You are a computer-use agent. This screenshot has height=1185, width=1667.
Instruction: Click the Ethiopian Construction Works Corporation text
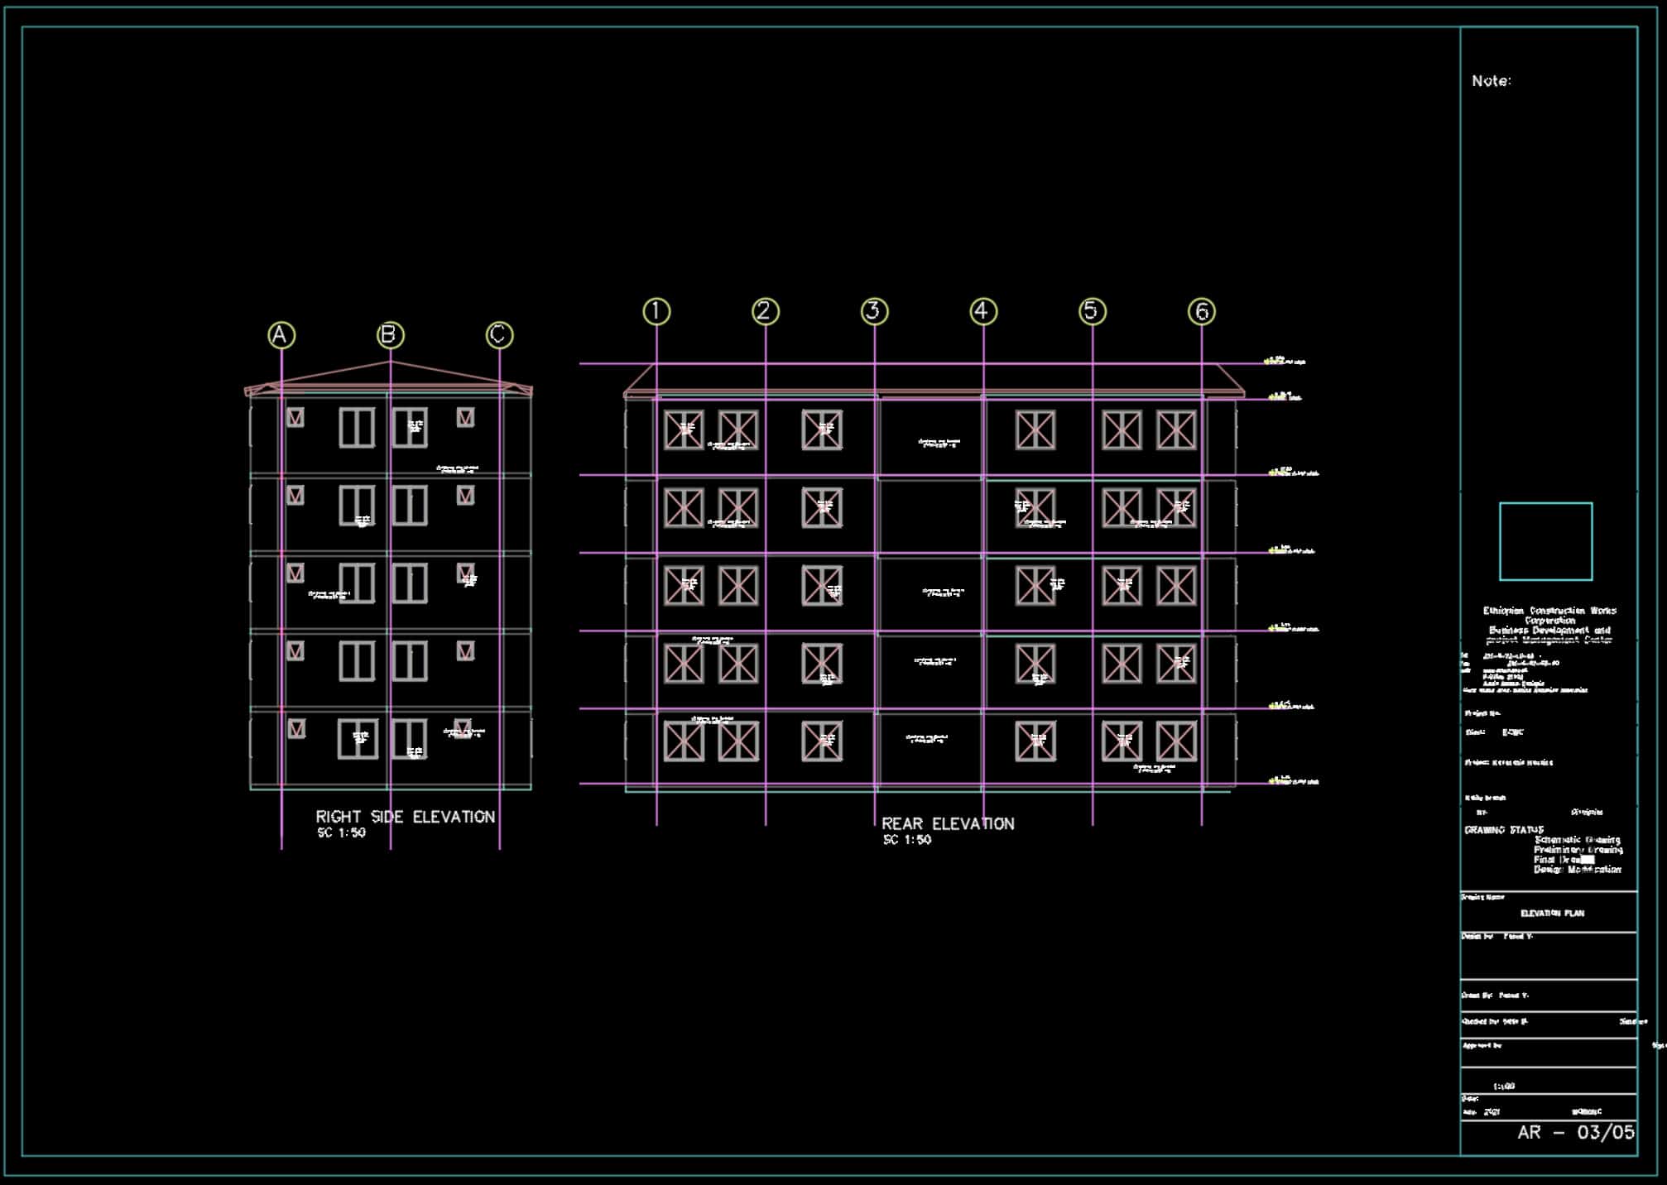[x=1549, y=615]
